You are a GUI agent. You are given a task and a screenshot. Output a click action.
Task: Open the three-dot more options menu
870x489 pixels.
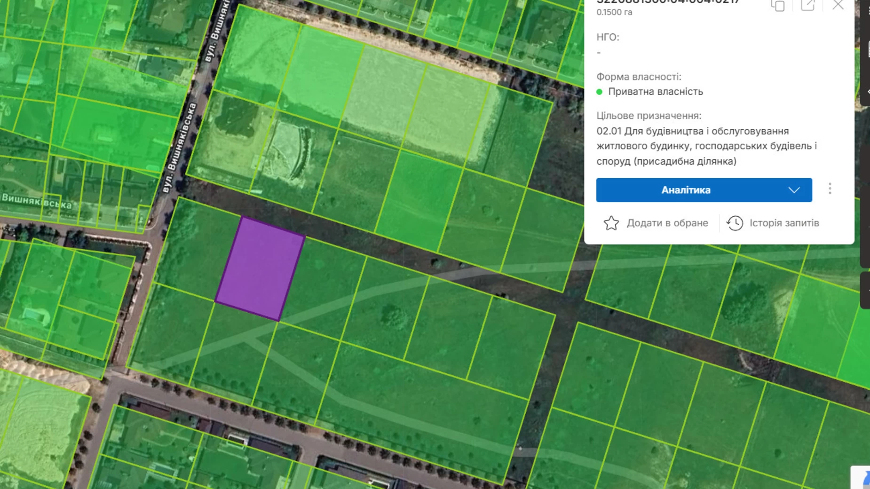coord(830,189)
